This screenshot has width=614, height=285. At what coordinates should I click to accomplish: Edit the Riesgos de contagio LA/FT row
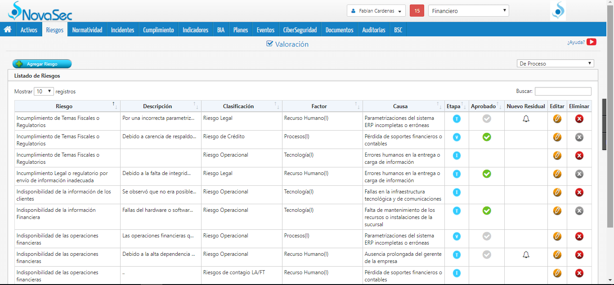557,273
